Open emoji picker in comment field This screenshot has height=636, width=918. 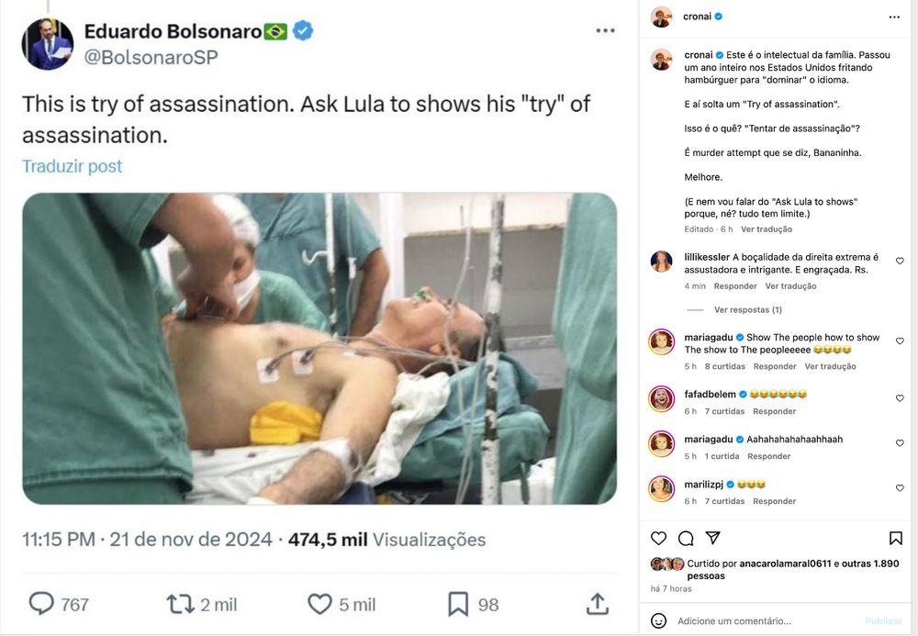[658, 620]
